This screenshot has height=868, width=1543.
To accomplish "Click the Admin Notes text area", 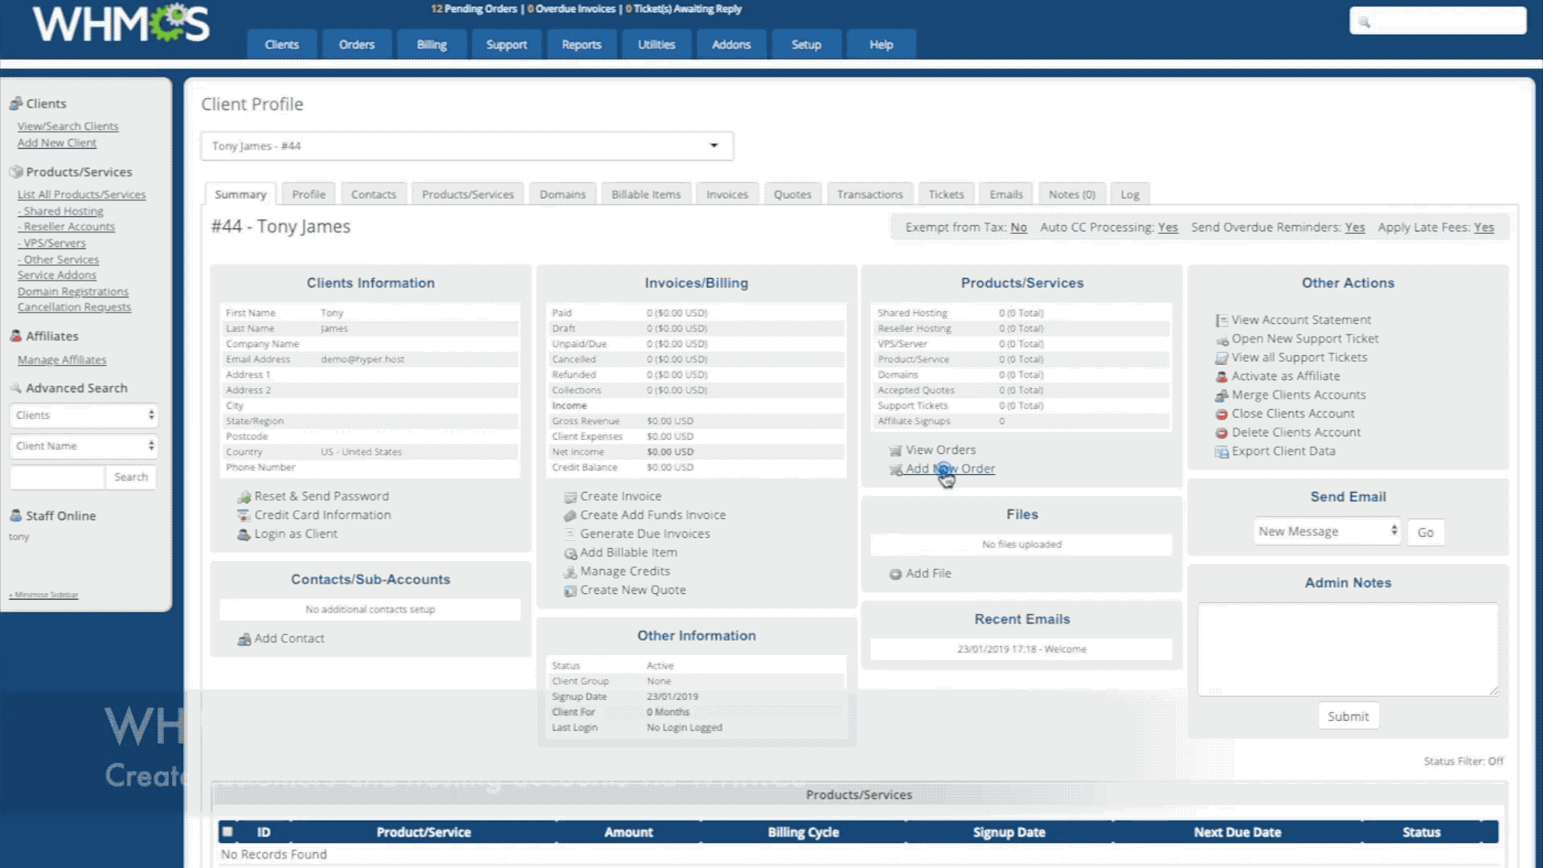I will [1348, 649].
